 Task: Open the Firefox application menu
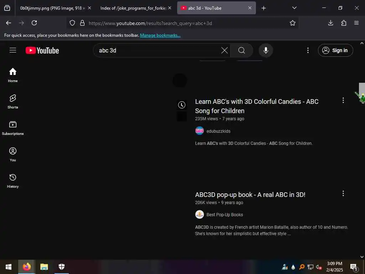coord(356,23)
